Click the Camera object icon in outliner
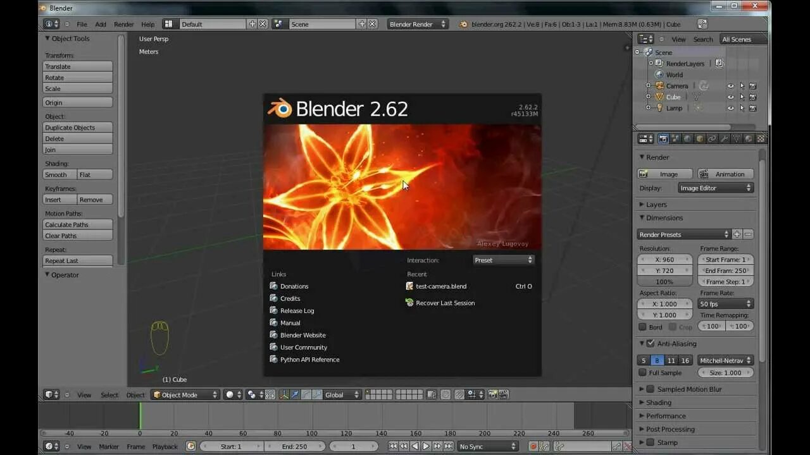Screen dimensions: 810x455 click(x=659, y=86)
